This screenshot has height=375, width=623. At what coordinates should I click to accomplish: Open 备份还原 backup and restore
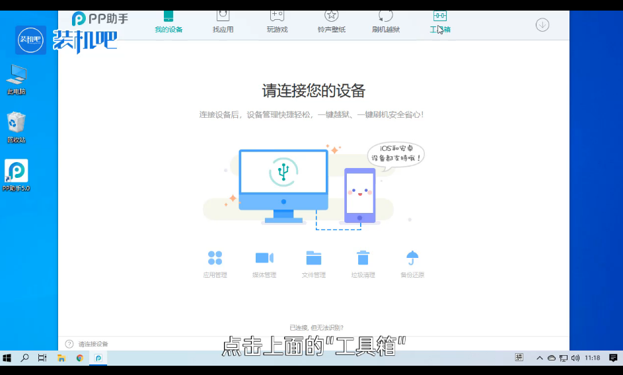412,263
